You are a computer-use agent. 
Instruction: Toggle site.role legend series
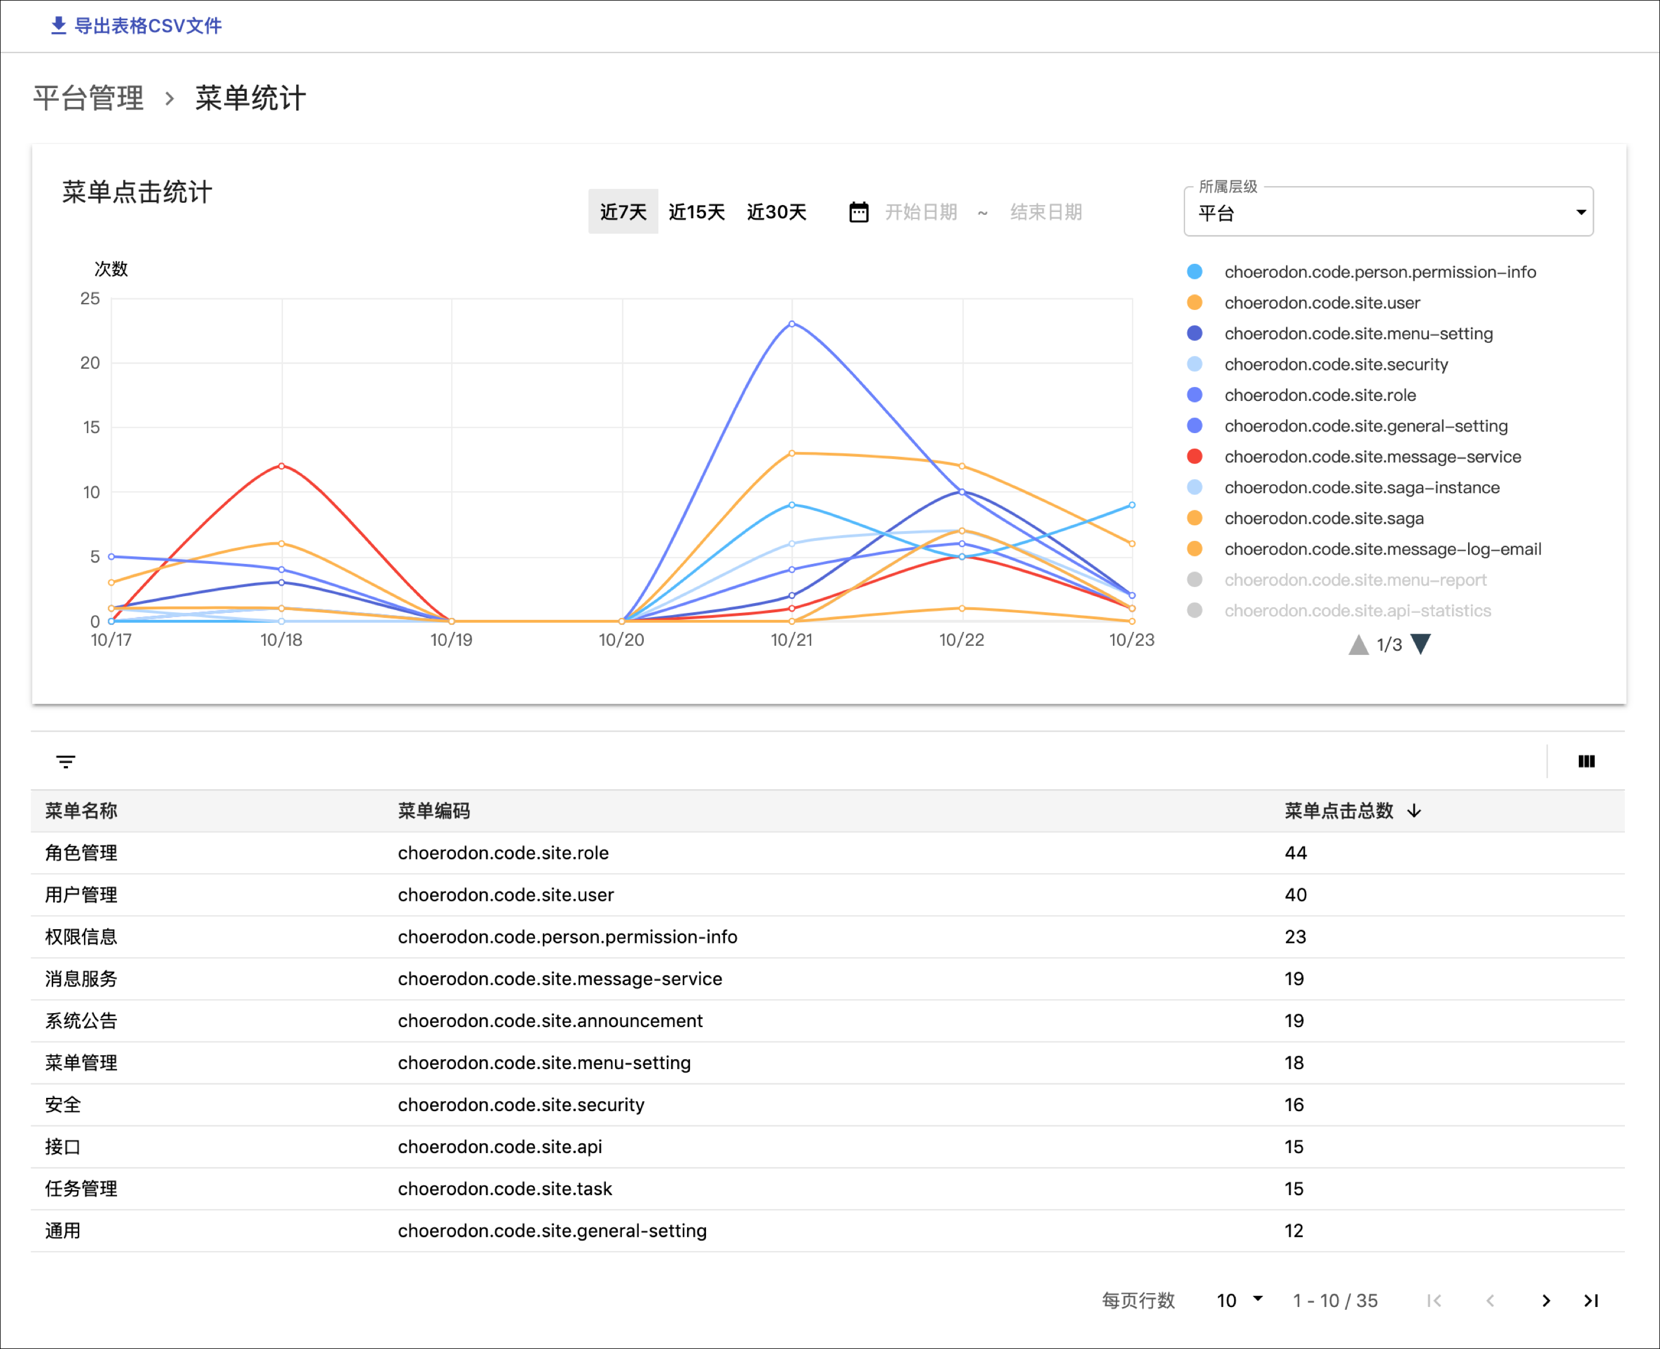click(1301, 395)
